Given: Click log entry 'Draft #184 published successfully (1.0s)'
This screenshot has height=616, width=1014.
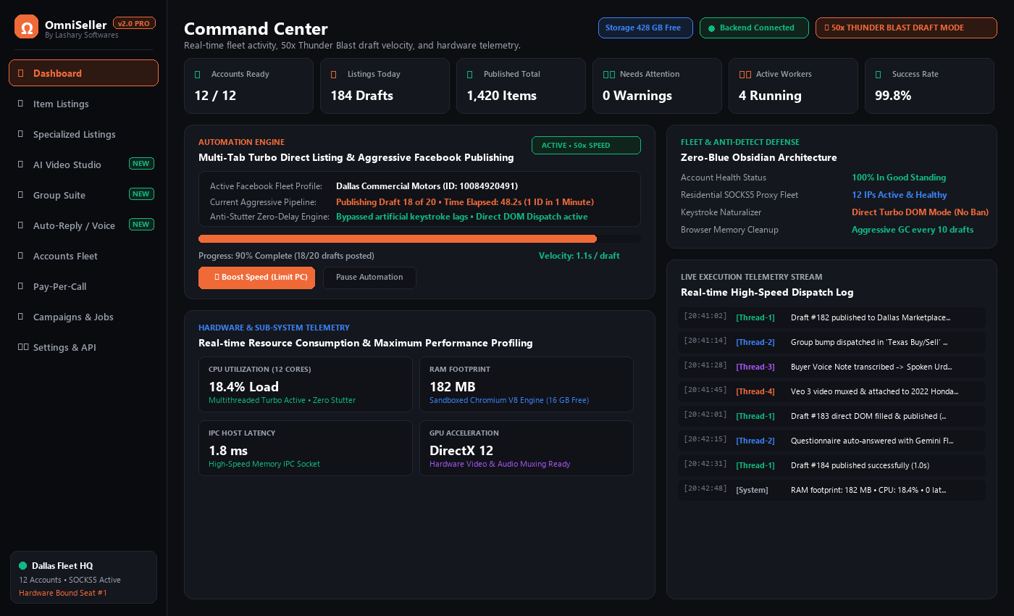Looking at the screenshot, I should point(831,465).
